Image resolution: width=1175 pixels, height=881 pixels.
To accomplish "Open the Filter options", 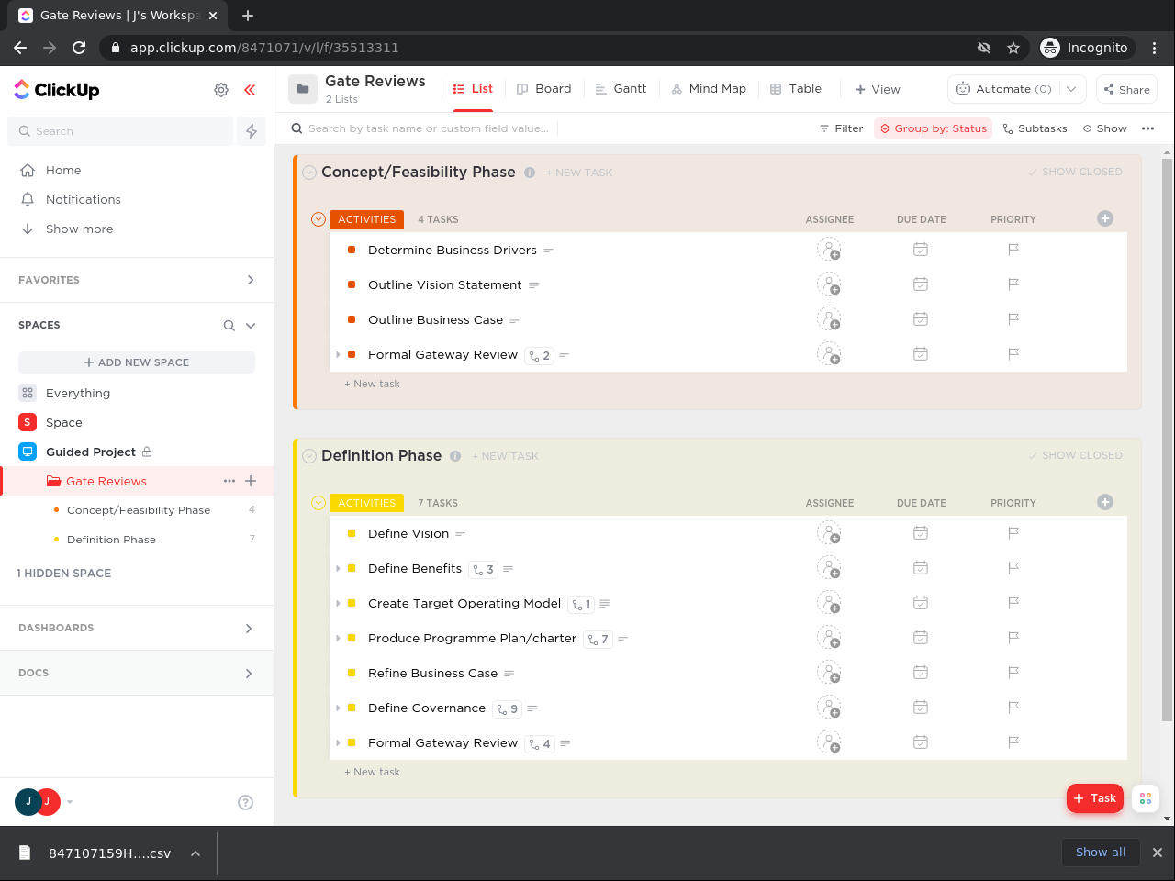I will click(841, 128).
